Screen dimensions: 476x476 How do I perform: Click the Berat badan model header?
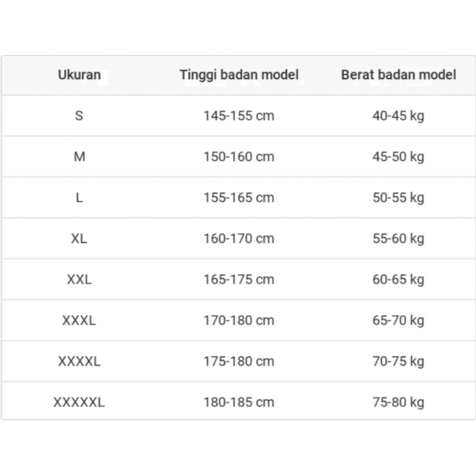pyautogui.click(x=398, y=75)
